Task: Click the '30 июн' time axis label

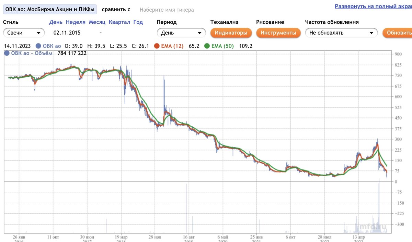Action: (87, 237)
